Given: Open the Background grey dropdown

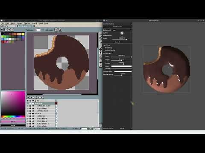Looking at the screenshot, I should 122,30.
